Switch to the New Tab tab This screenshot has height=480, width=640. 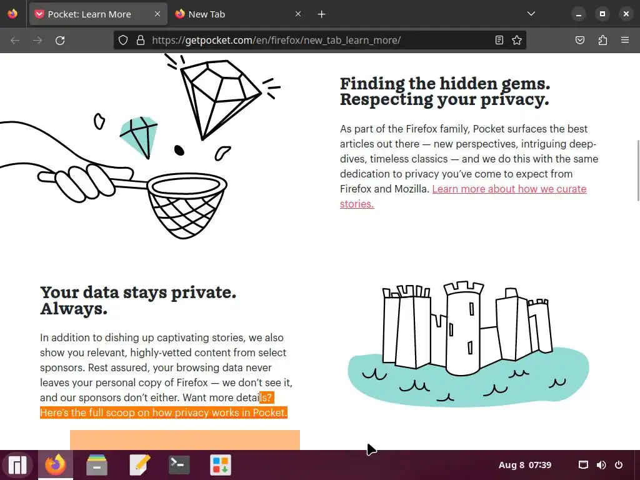coord(239,14)
